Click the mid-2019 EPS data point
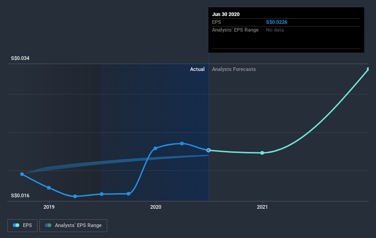This screenshot has height=238, width=376. [x=102, y=194]
